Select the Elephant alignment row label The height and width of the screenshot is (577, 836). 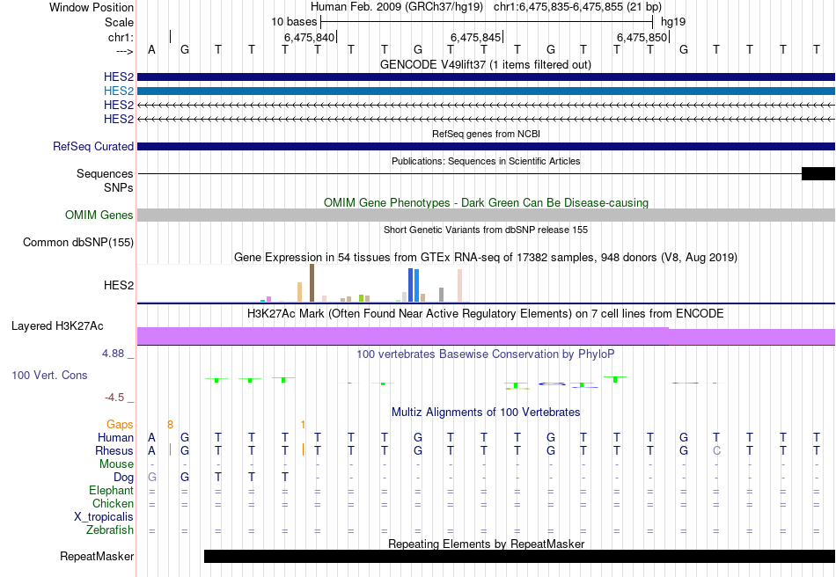(x=111, y=490)
